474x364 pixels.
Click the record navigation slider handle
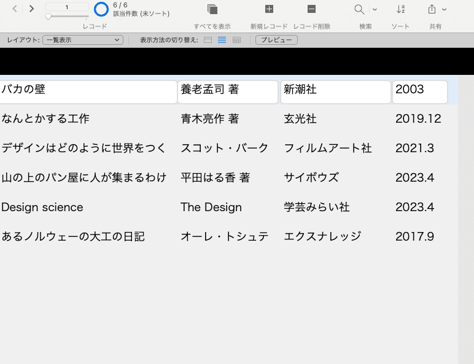pyautogui.click(x=48, y=17)
